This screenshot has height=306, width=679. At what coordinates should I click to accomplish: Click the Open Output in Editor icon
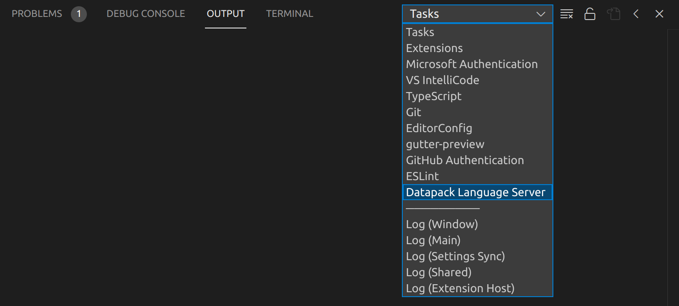click(614, 14)
